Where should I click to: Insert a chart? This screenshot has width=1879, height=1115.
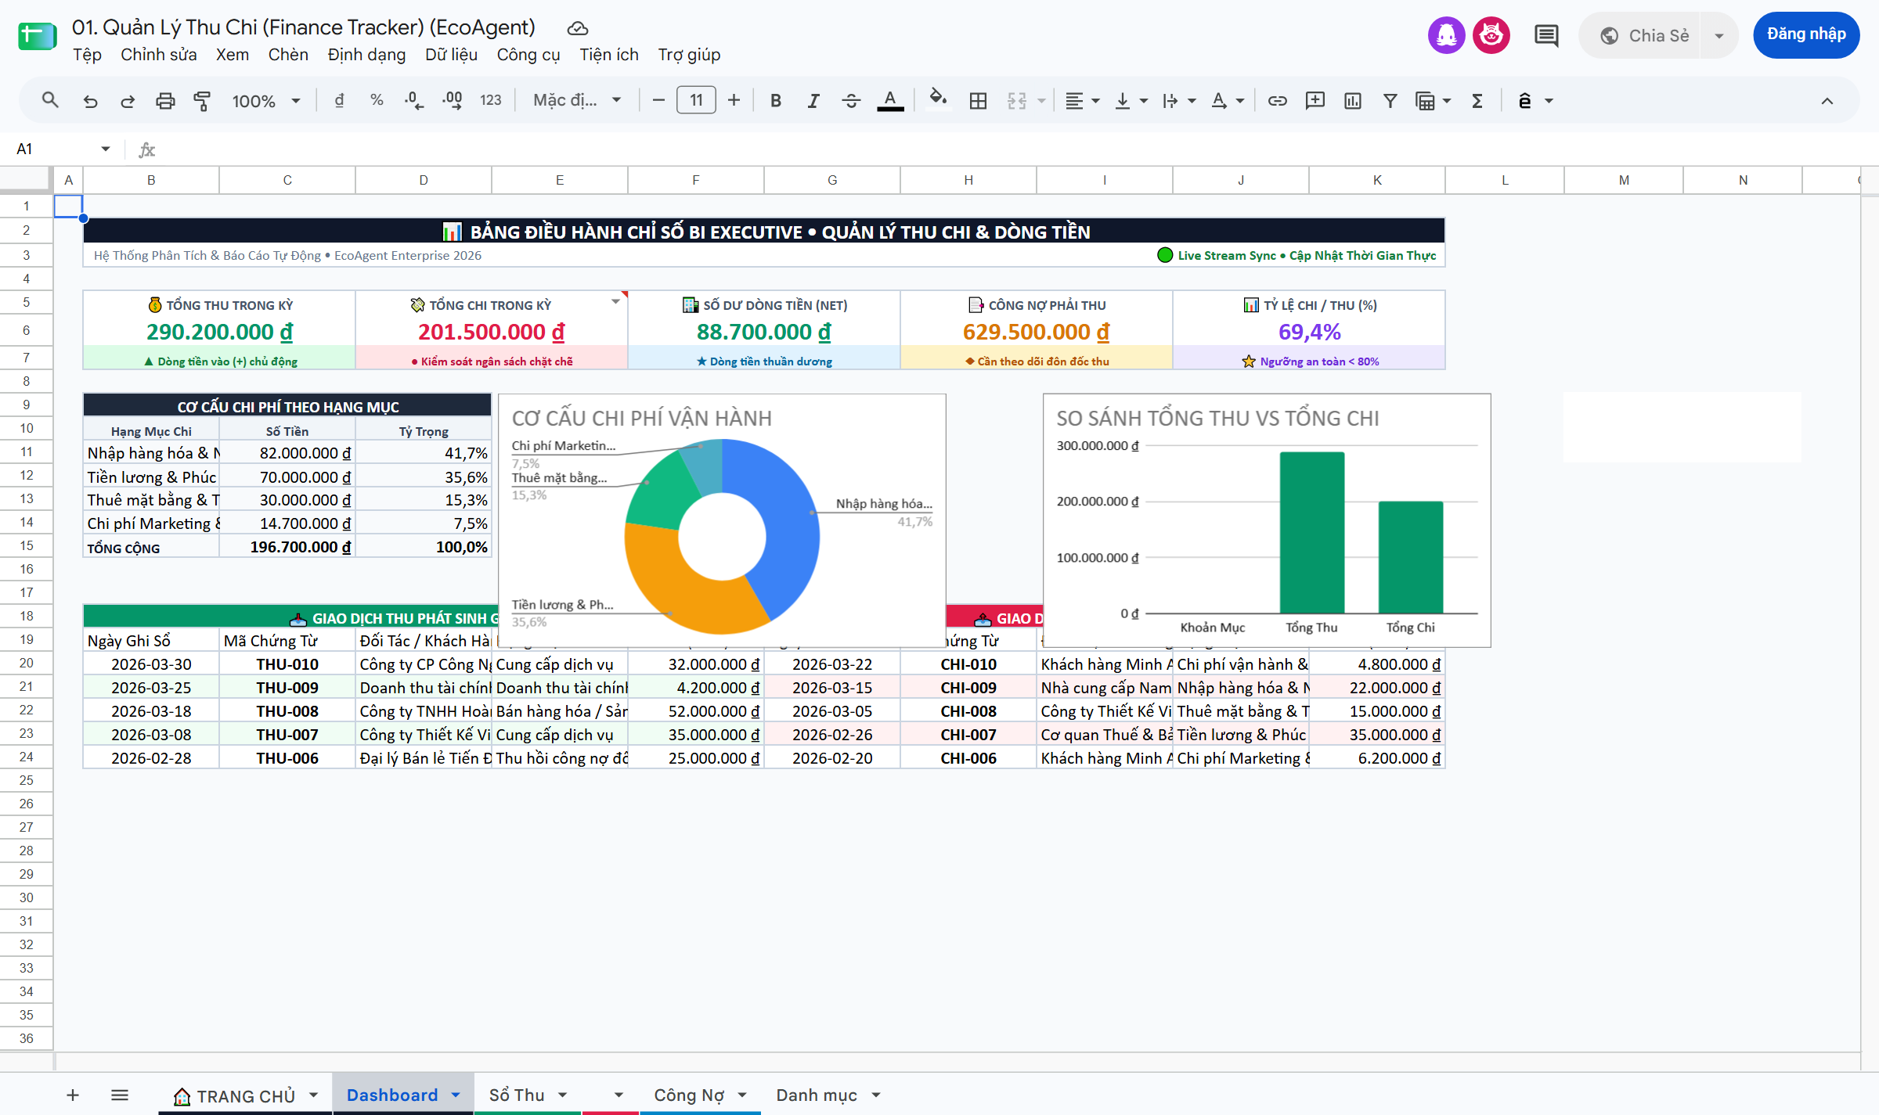(x=1352, y=101)
